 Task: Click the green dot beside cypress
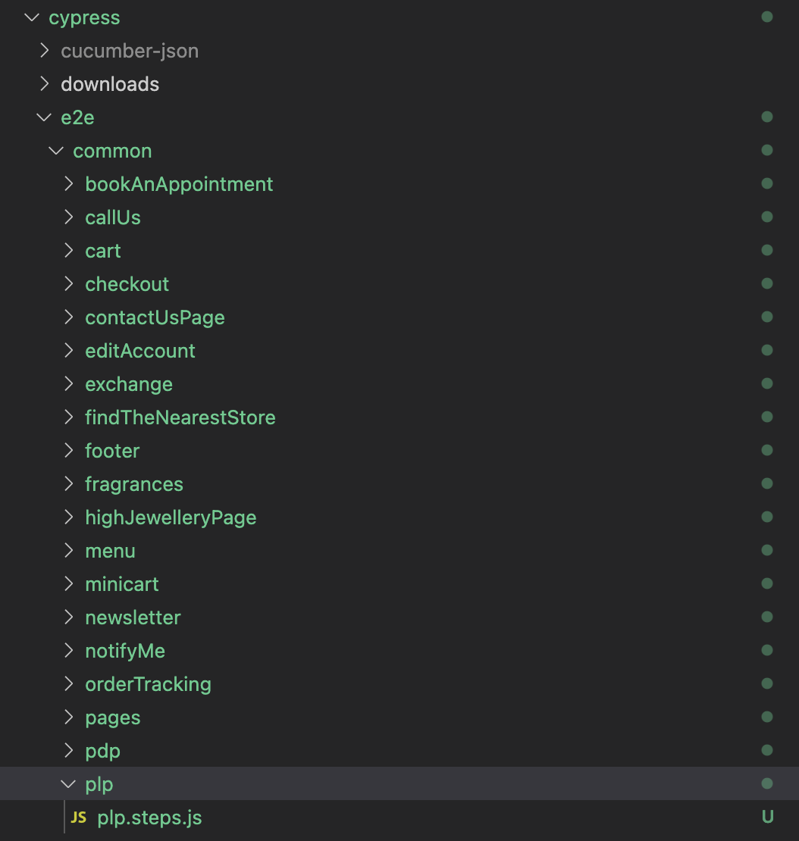tap(766, 17)
